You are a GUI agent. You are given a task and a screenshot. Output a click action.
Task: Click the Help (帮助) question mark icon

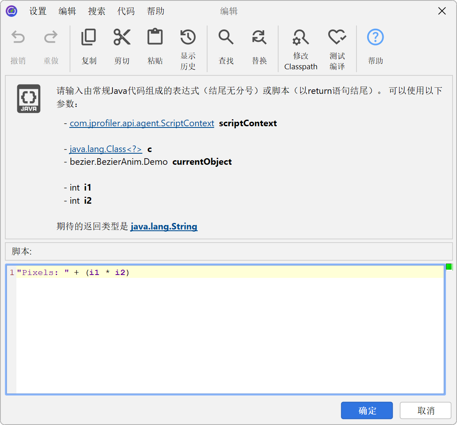click(x=375, y=38)
